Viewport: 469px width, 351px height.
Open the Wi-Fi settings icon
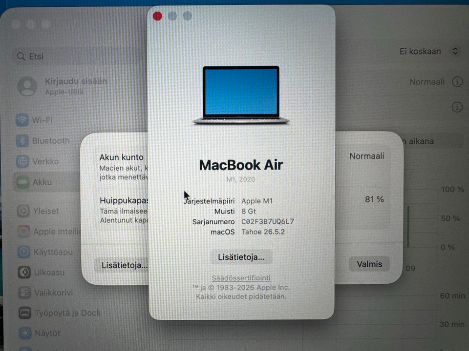(x=22, y=120)
